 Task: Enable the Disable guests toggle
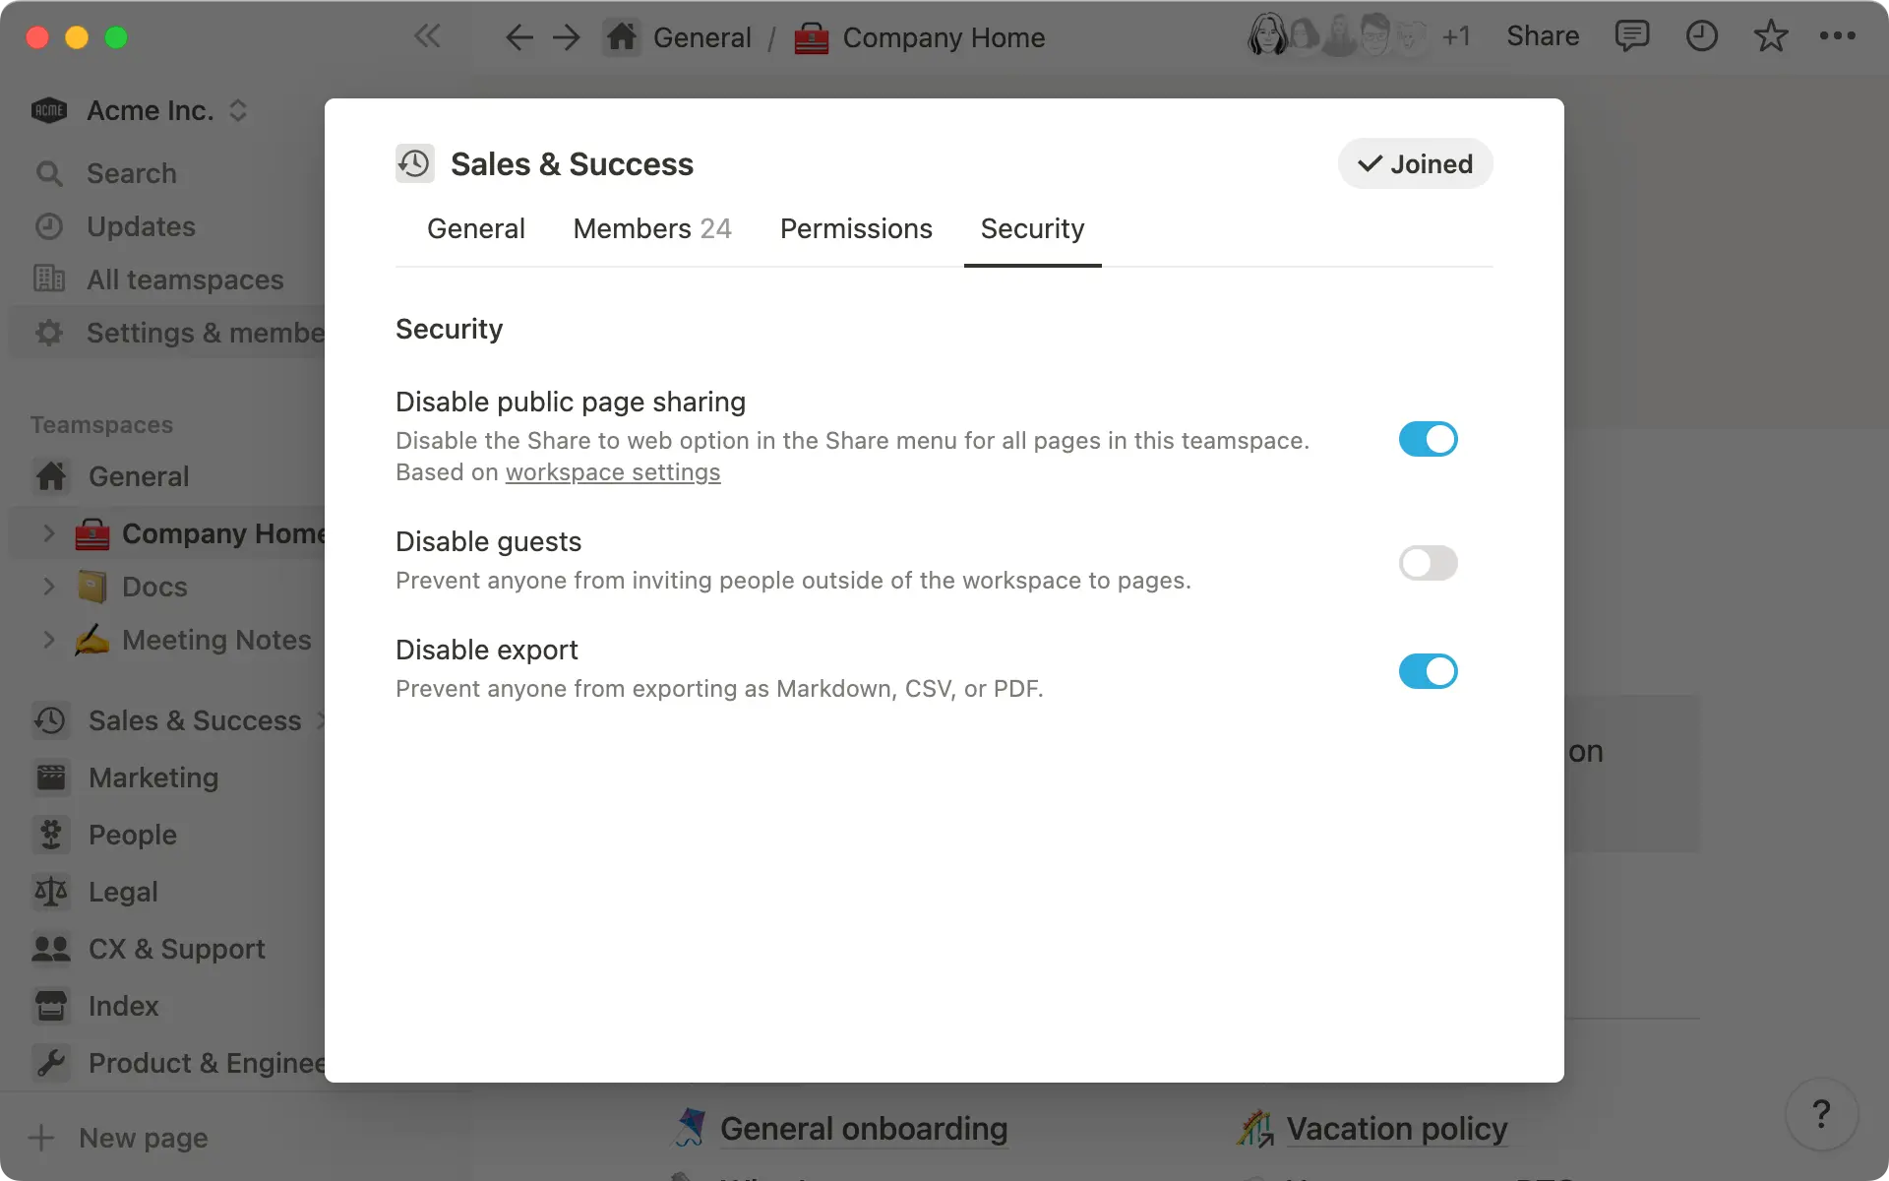[1428, 563]
